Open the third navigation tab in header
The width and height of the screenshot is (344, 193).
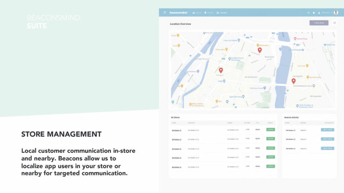coord(222,13)
